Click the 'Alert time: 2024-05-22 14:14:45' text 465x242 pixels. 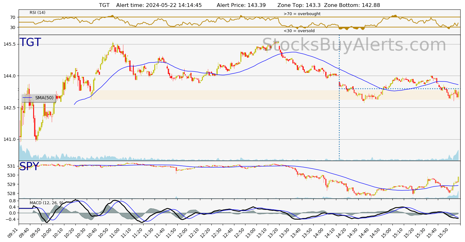point(159,5)
